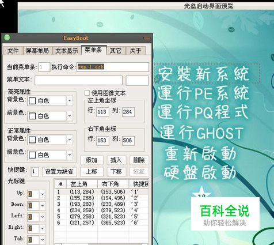Click 正常属性 背景色 white swatch
Image resolution: width=274 pixels, height=245 pixels.
pos(32,140)
